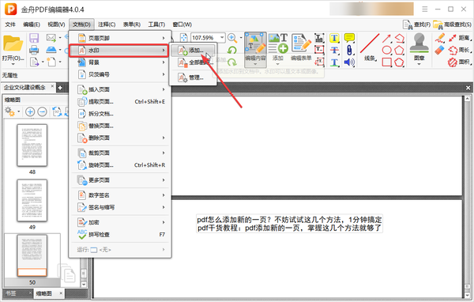Click zoom in plus on thumbnail panel

(x=30, y=112)
